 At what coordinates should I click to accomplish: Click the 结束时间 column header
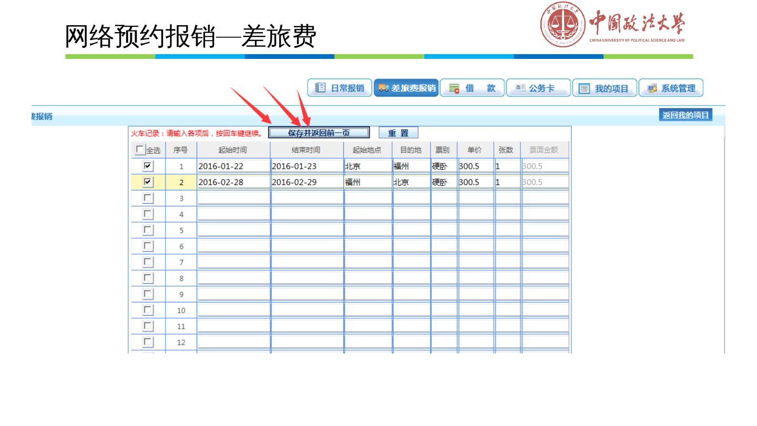pyautogui.click(x=308, y=150)
